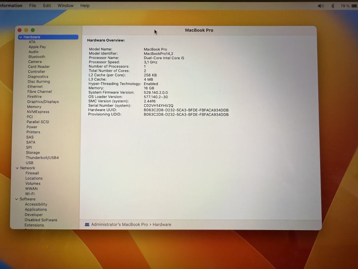Select the NVMExpress sidebar item
The image size is (358, 269).
tap(38, 112)
